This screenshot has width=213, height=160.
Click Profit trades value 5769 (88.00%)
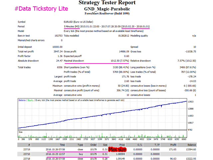[121, 72]
